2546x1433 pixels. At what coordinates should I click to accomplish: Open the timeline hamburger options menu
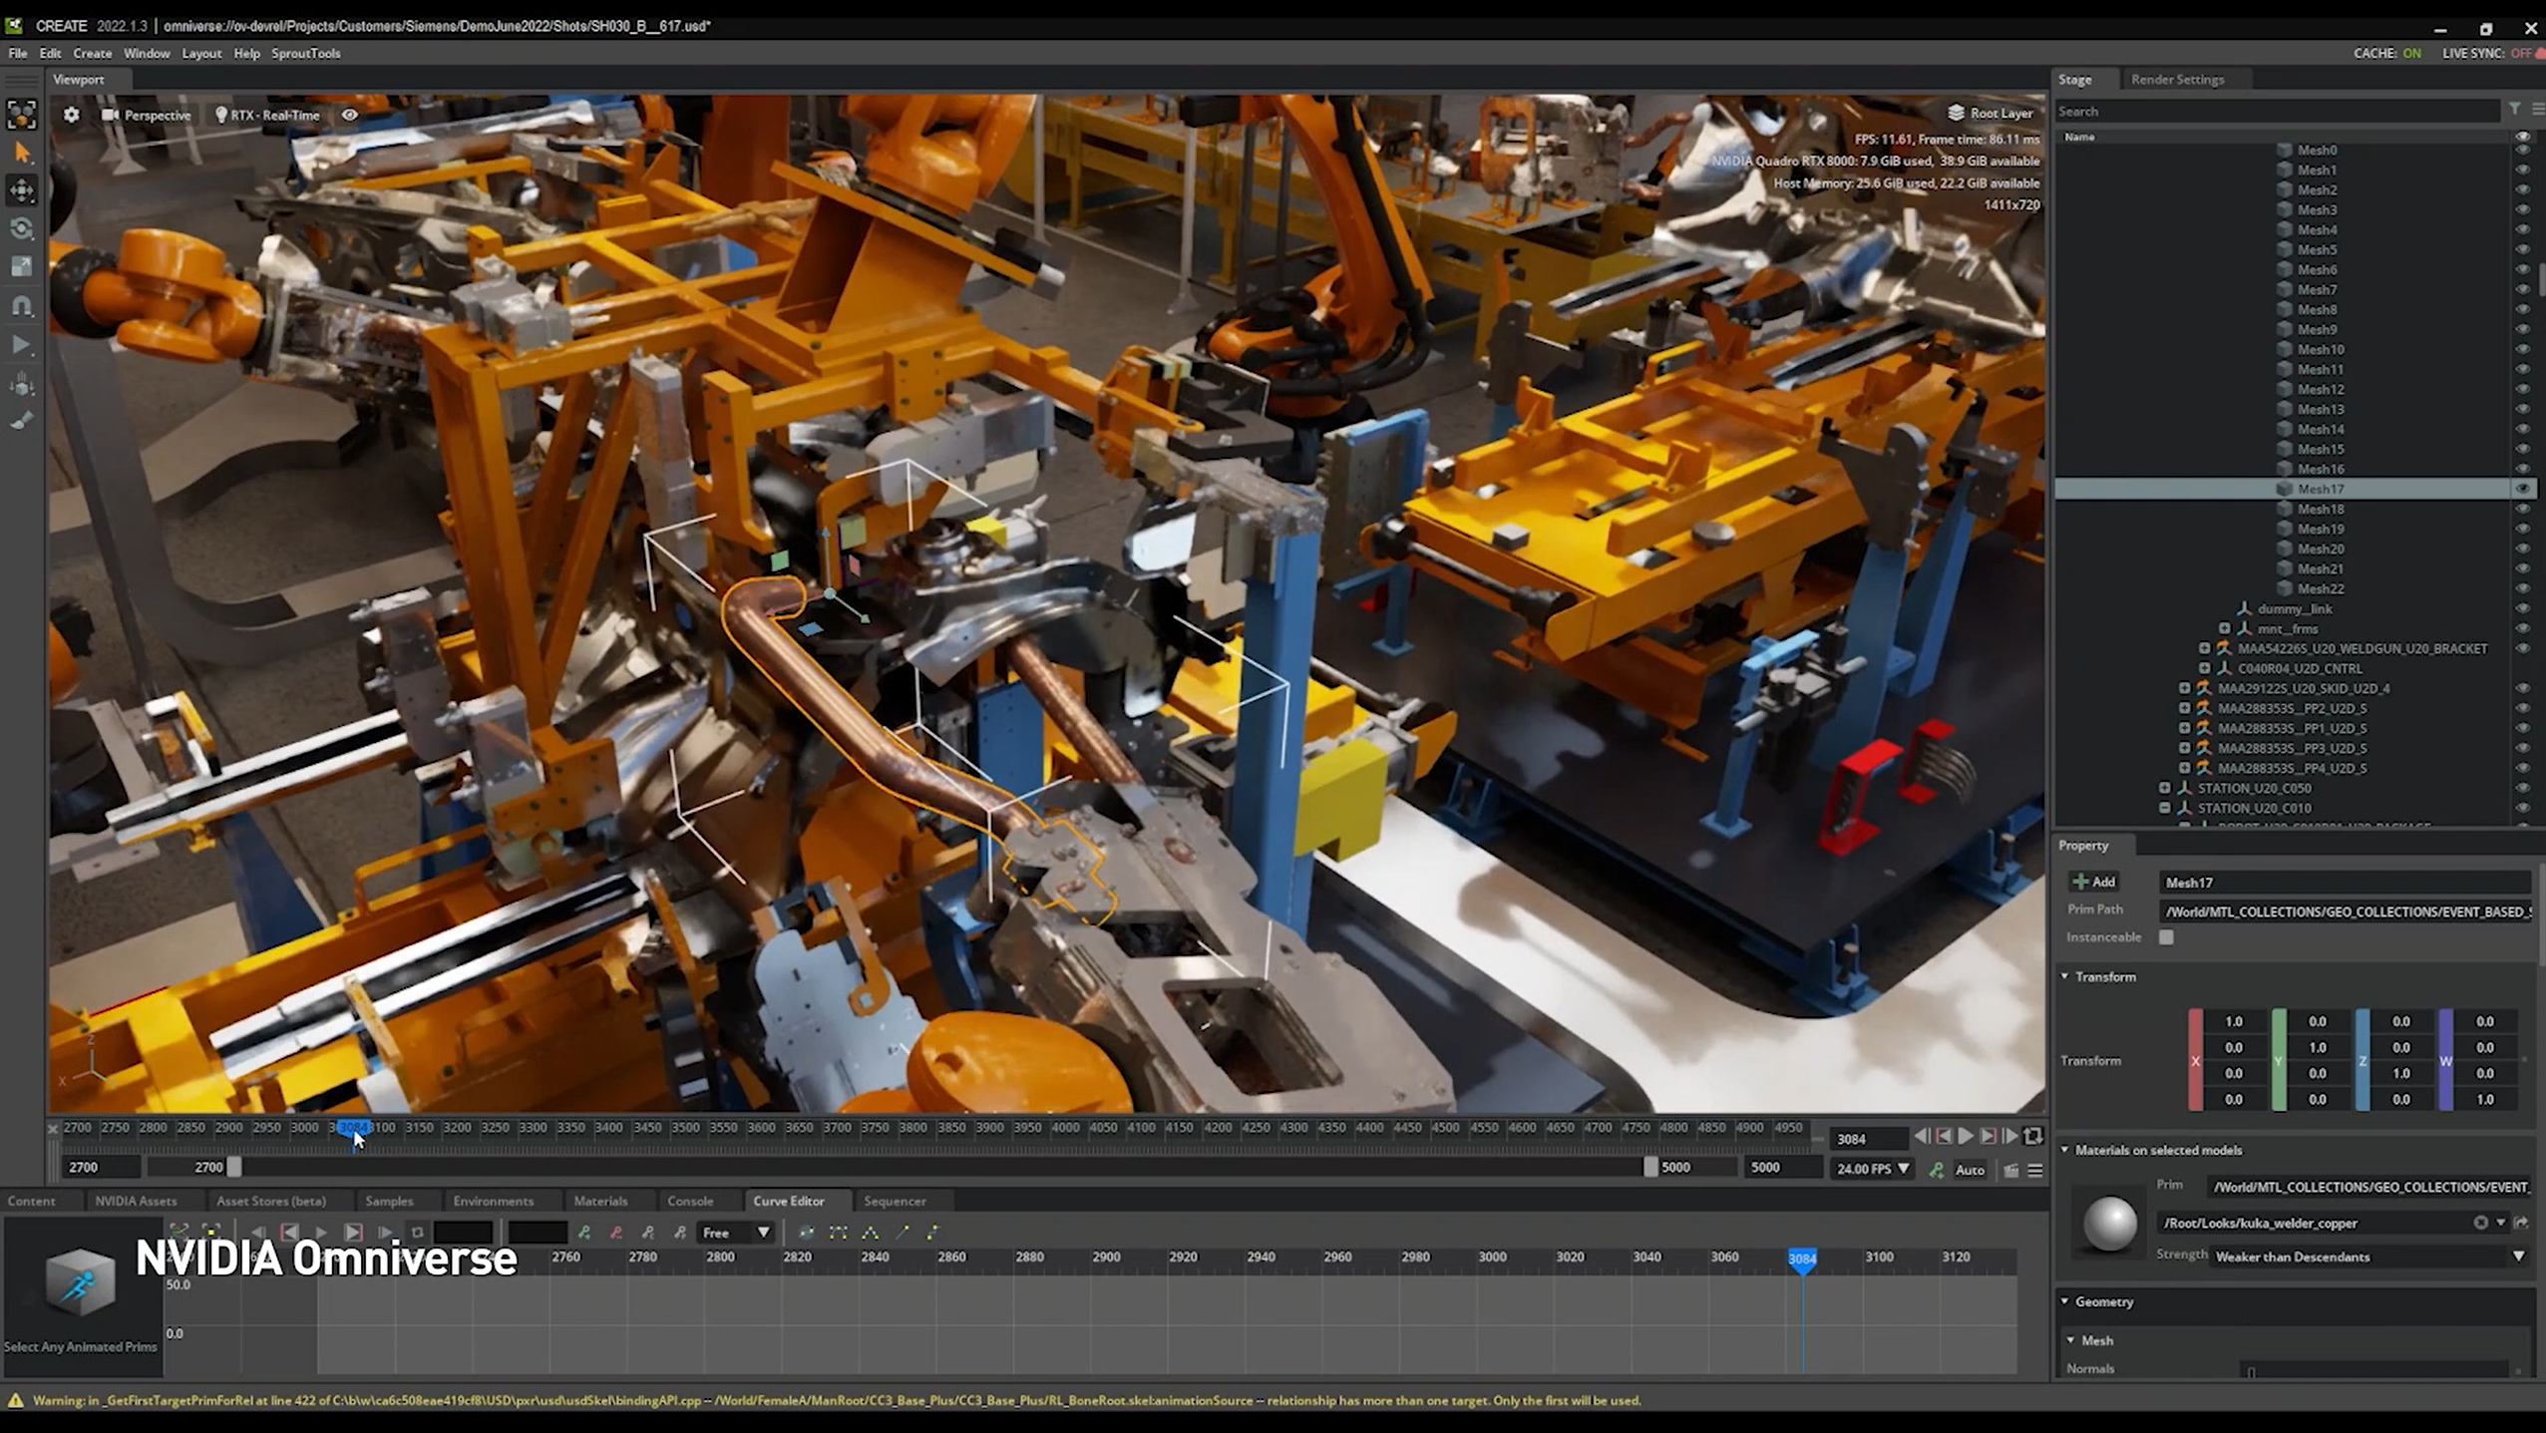(x=2034, y=1170)
